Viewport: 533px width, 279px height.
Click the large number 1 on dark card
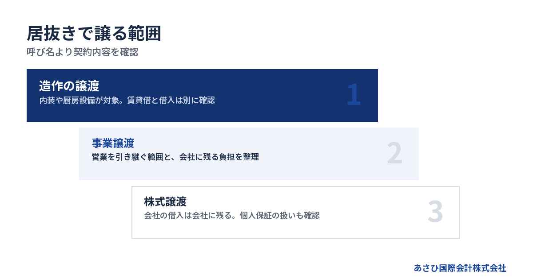coord(354,95)
